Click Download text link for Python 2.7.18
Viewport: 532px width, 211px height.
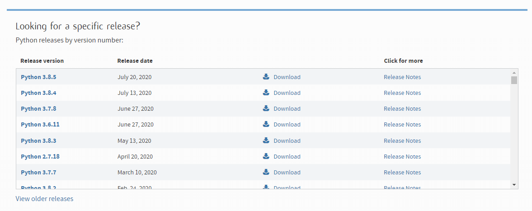pyautogui.click(x=287, y=157)
